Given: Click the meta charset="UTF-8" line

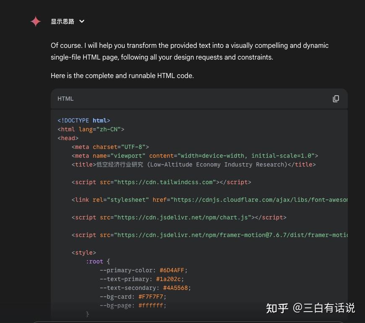Looking at the screenshot, I should pos(110,147).
